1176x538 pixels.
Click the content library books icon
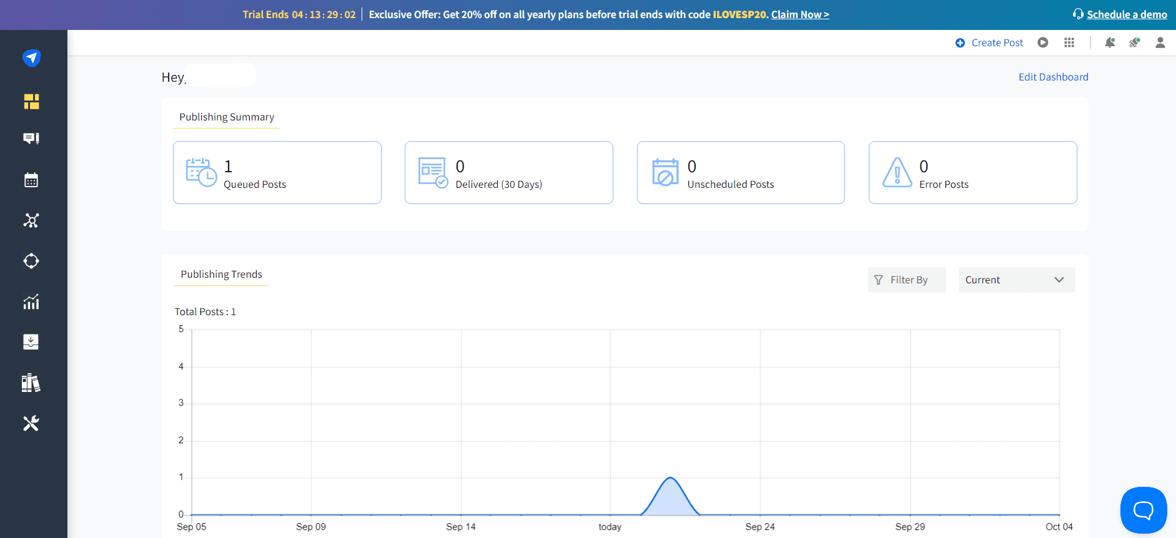point(31,383)
